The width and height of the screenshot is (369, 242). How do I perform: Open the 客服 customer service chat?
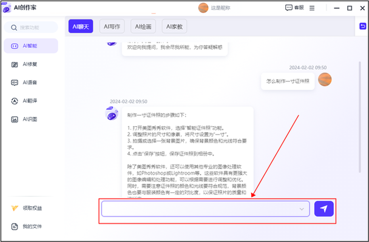click(294, 8)
